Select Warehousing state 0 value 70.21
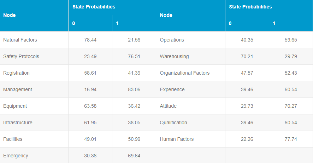Screen dimensions: 313x163 [x=247, y=56]
